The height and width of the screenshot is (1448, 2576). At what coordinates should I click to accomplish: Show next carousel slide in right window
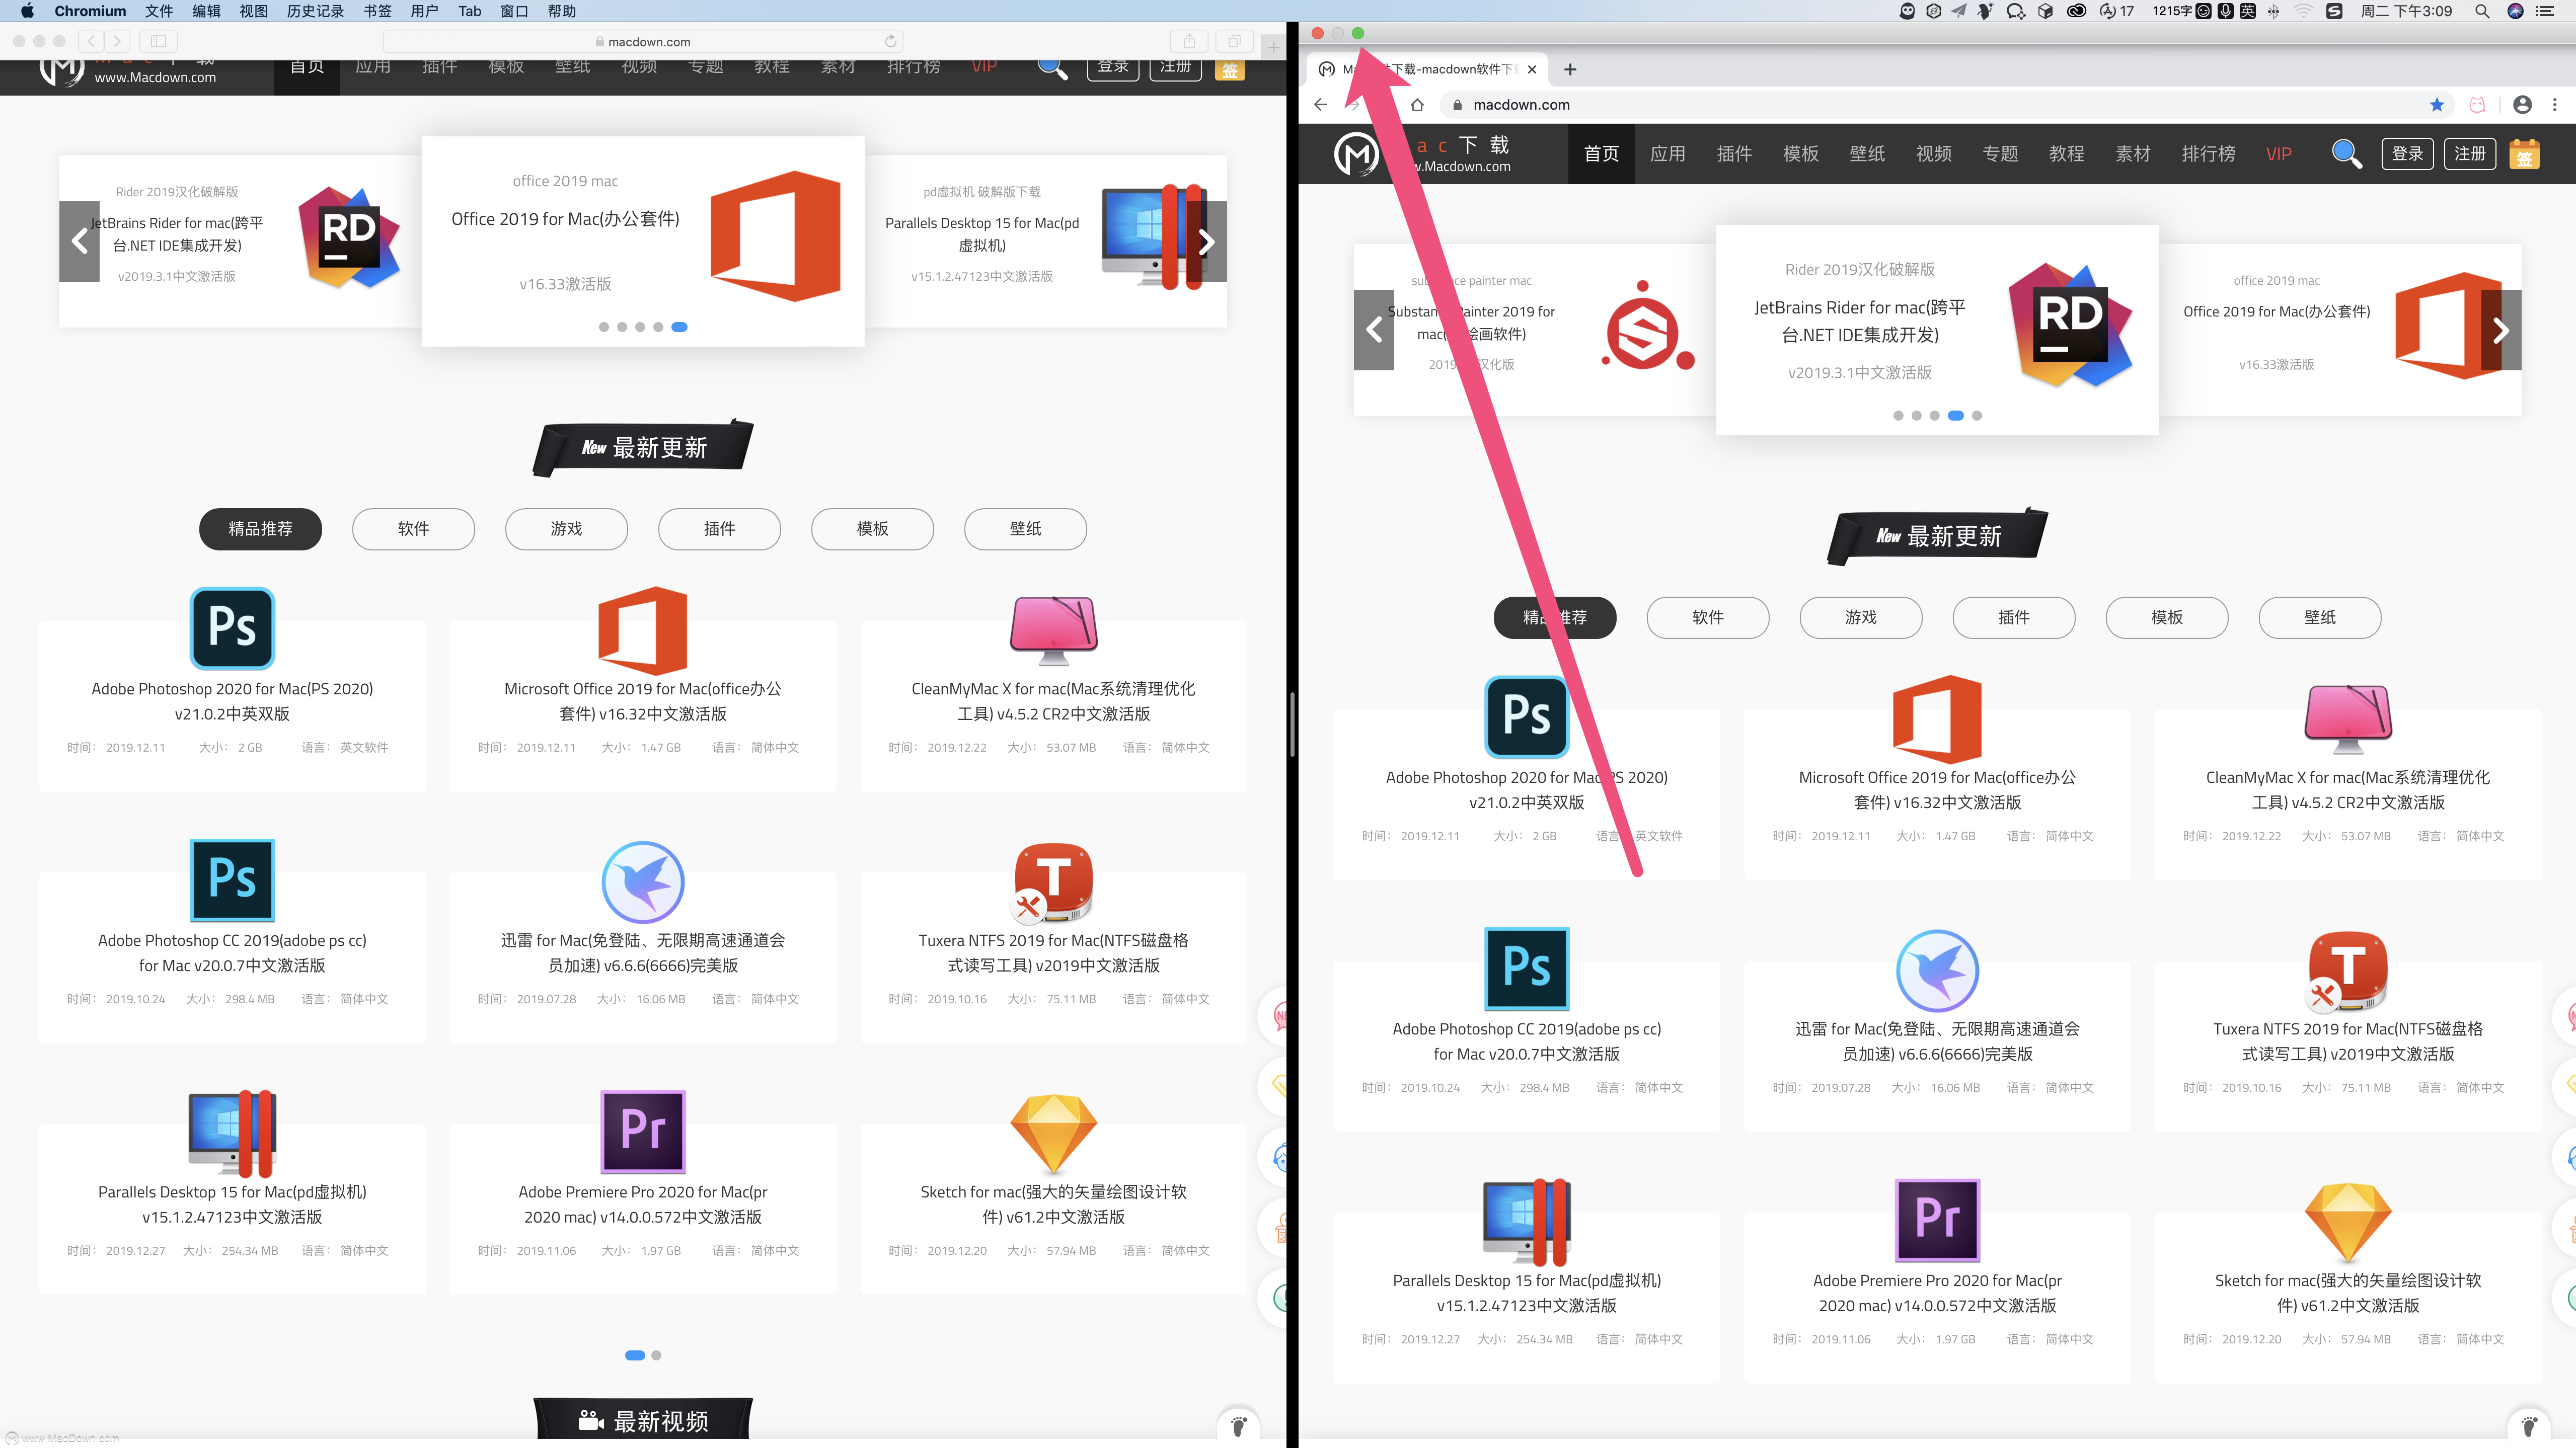(2500, 330)
